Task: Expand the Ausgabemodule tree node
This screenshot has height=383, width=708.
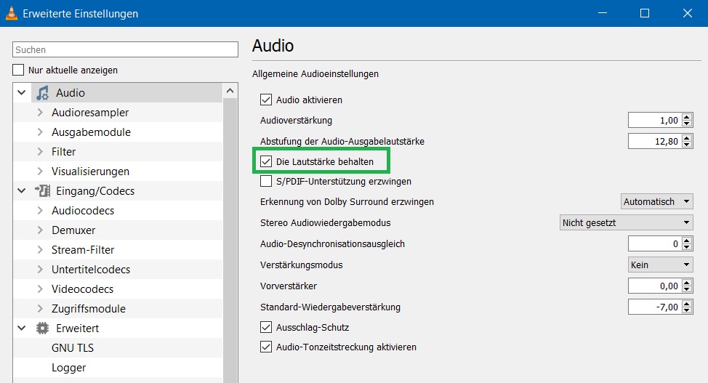Action: [40, 132]
